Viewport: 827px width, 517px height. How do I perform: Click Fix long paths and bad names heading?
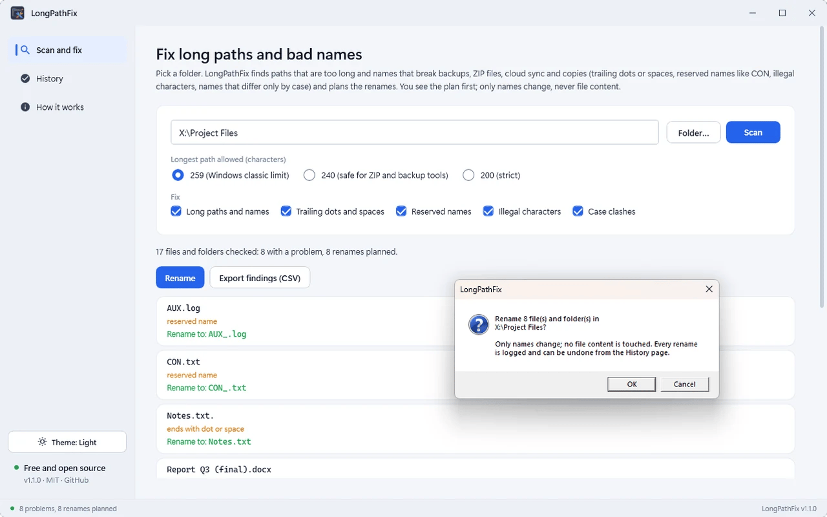[259, 54]
